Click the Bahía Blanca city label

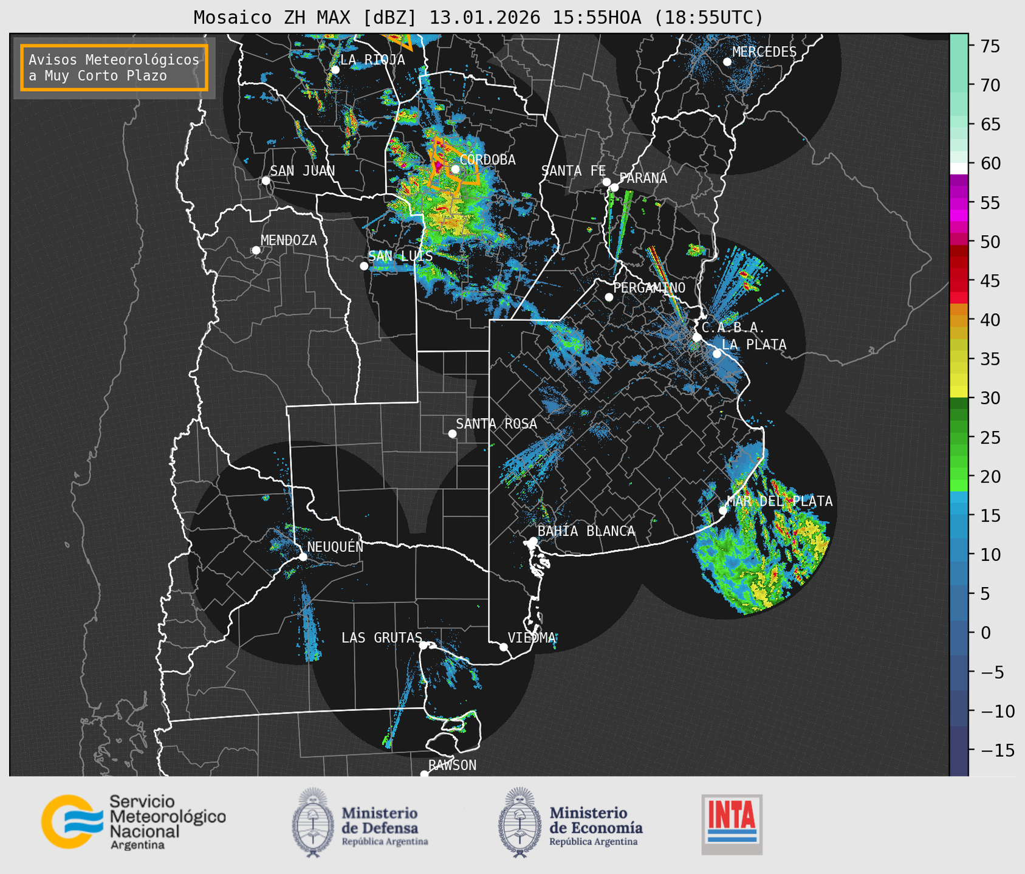[586, 531]
